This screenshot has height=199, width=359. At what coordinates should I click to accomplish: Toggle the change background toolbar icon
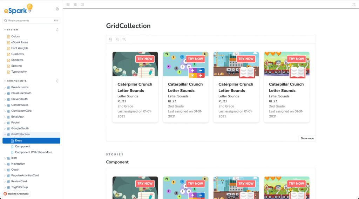pyautogui.click(x=68, y=4)
